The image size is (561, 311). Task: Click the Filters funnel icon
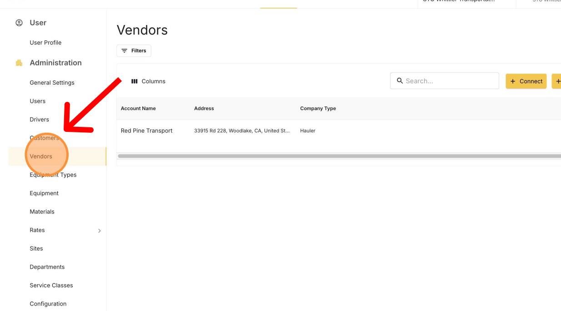(124, 50)
